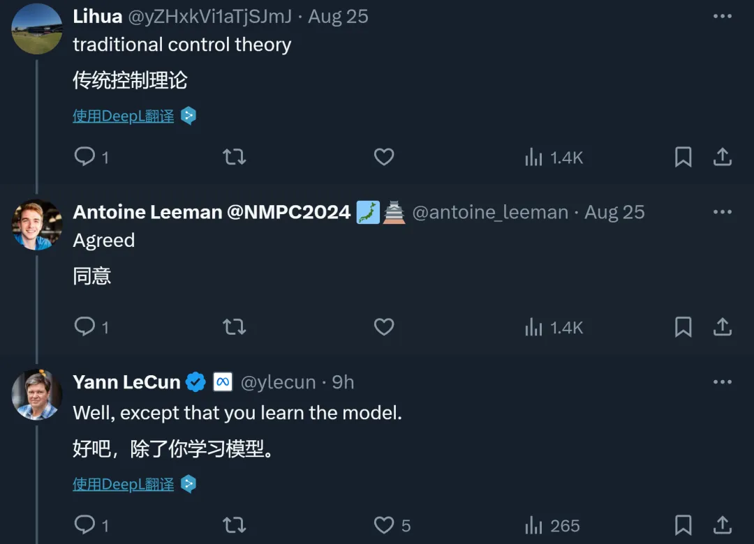Retweet Antoine Leeman's Agreed reply
754x544 pixels.
pyautogui.click(x=235, y=327)
